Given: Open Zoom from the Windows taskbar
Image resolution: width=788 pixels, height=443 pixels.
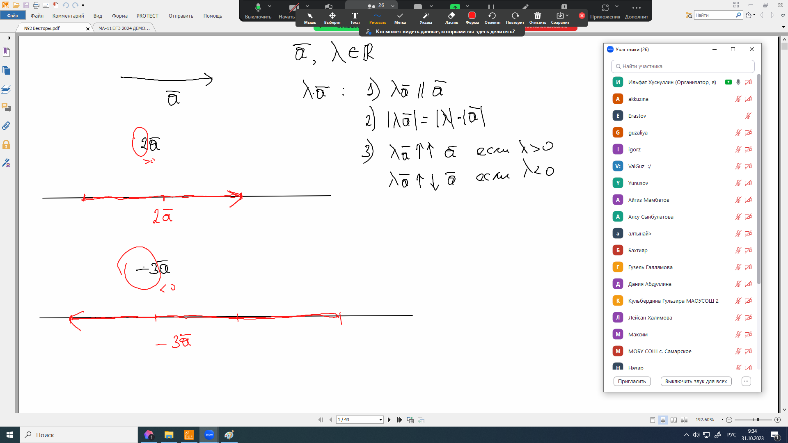Looking at the screenshot, I should pos(209,435).
